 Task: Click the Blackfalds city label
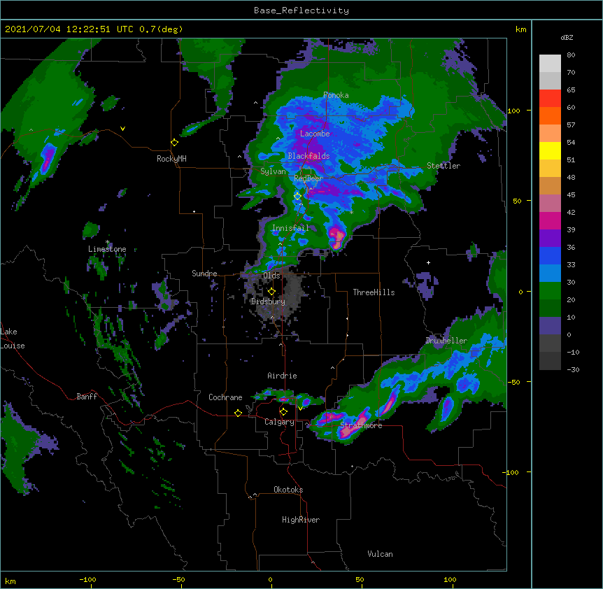point(308,156)
